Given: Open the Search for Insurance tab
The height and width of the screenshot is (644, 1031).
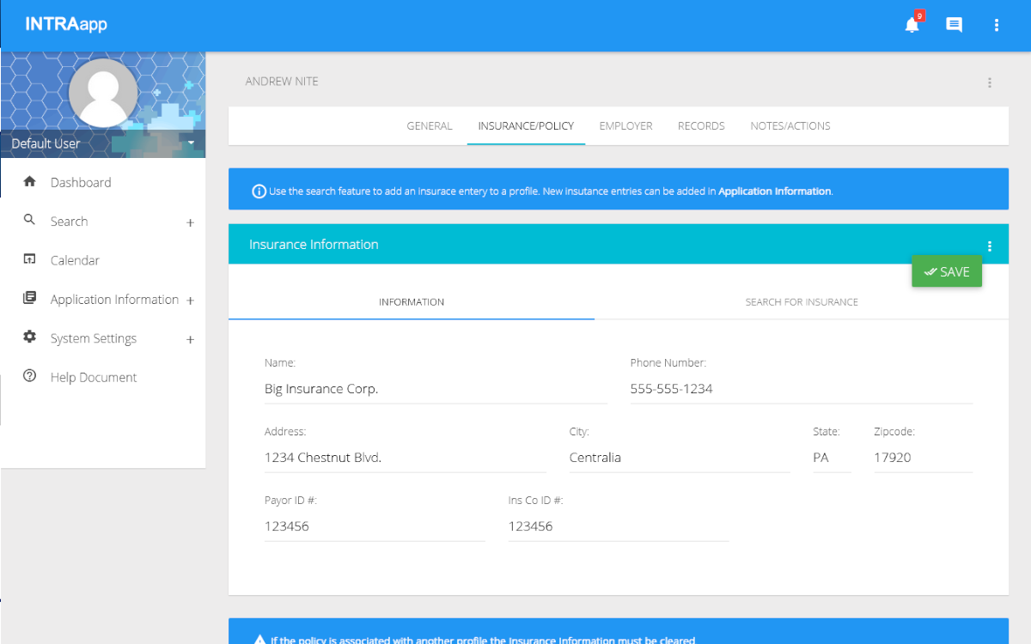Looking at the screenshot, I should pyautogui.click(x=801, y=302).
